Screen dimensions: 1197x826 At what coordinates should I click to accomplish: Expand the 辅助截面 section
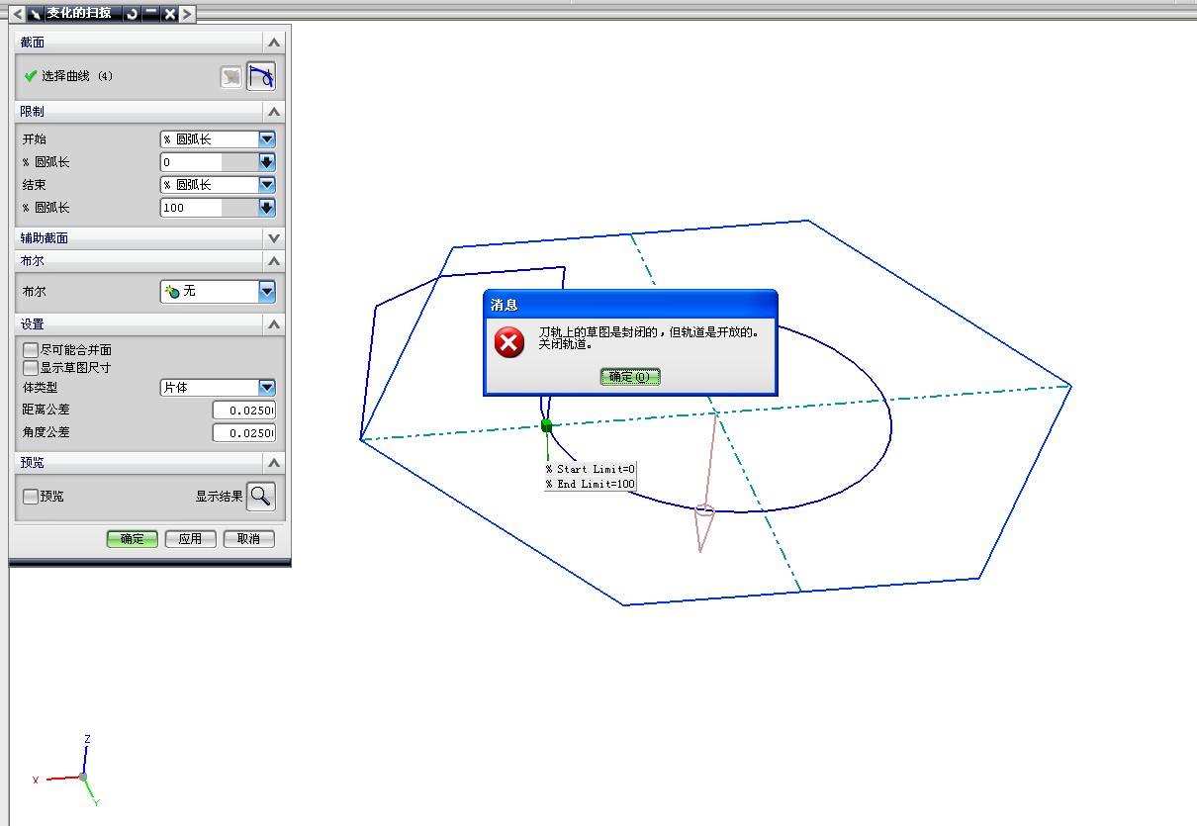point(274,238)
